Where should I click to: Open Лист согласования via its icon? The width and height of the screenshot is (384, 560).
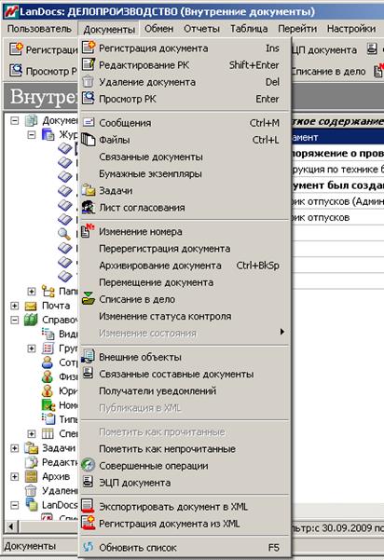(89, 207)
